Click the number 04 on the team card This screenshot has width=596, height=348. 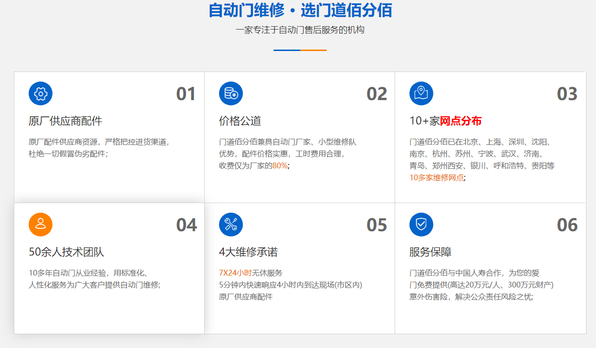pos(186,225)
